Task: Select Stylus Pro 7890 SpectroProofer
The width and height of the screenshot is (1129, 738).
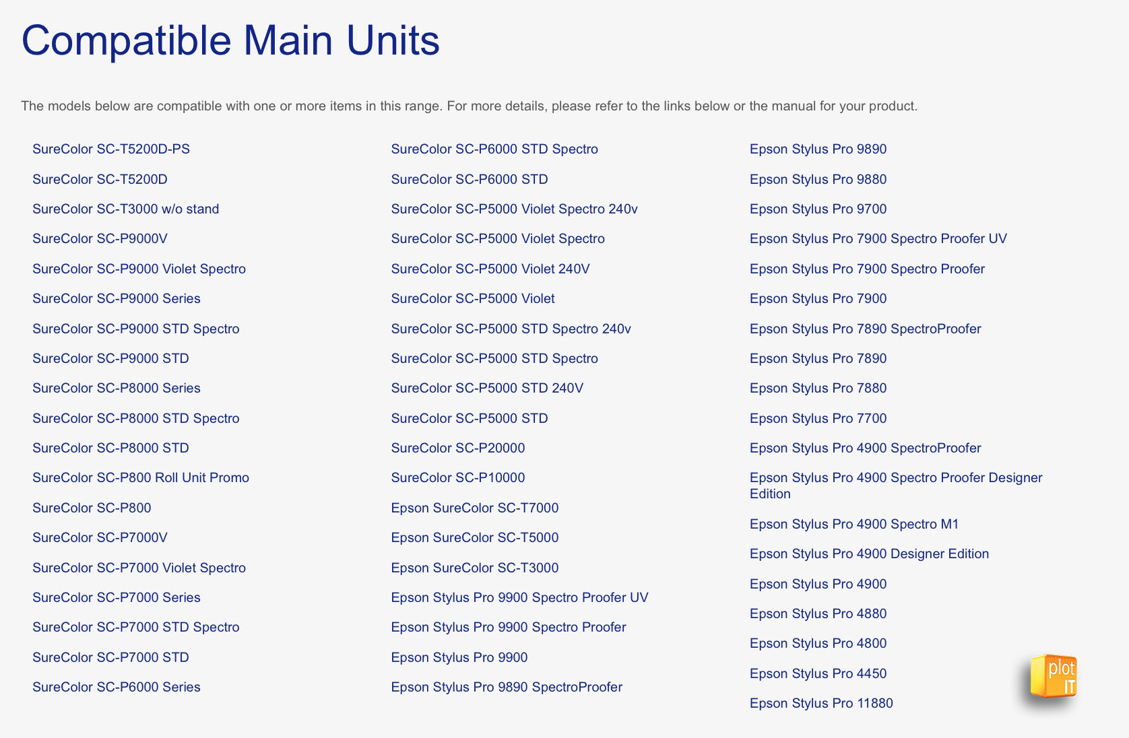Action: pos(866,329)
